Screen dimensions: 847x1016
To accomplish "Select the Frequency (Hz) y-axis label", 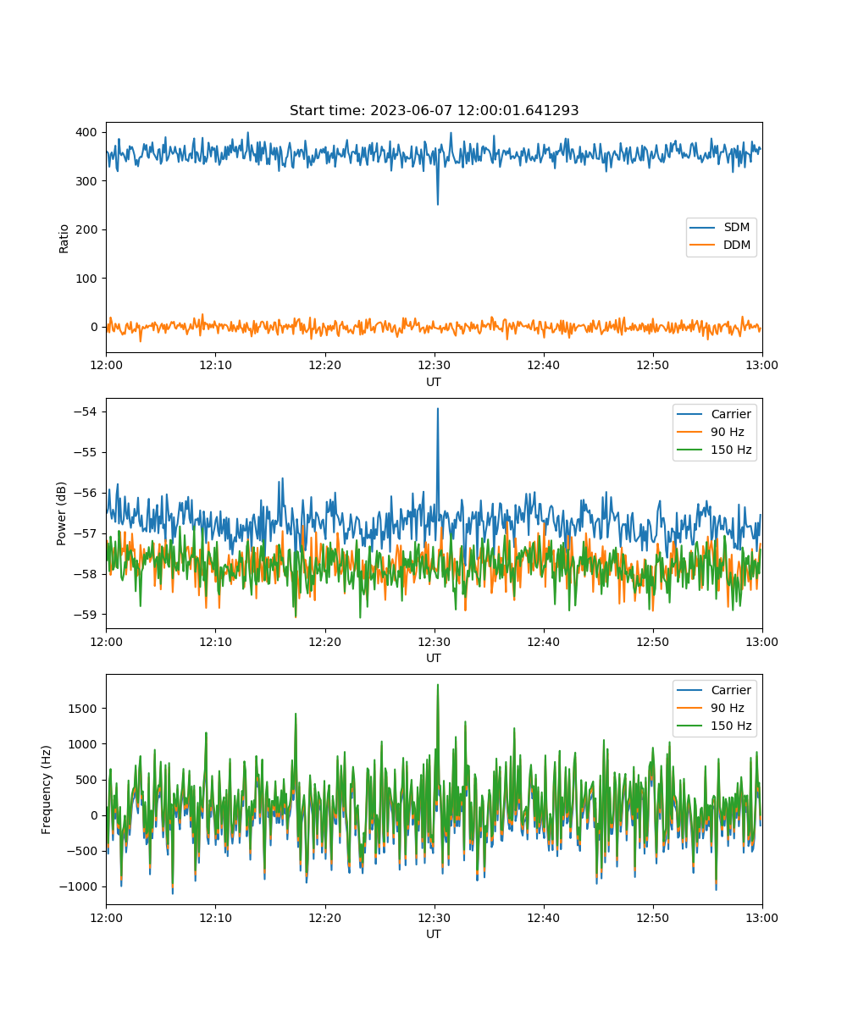I will [47, 789].
